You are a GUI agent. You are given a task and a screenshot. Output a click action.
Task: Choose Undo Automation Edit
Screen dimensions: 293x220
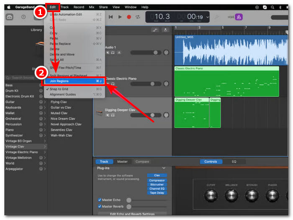pyautogui.click(x=74, y=14)
